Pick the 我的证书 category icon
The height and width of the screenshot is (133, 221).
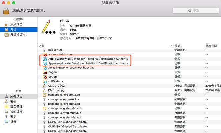tap(6, 112)
